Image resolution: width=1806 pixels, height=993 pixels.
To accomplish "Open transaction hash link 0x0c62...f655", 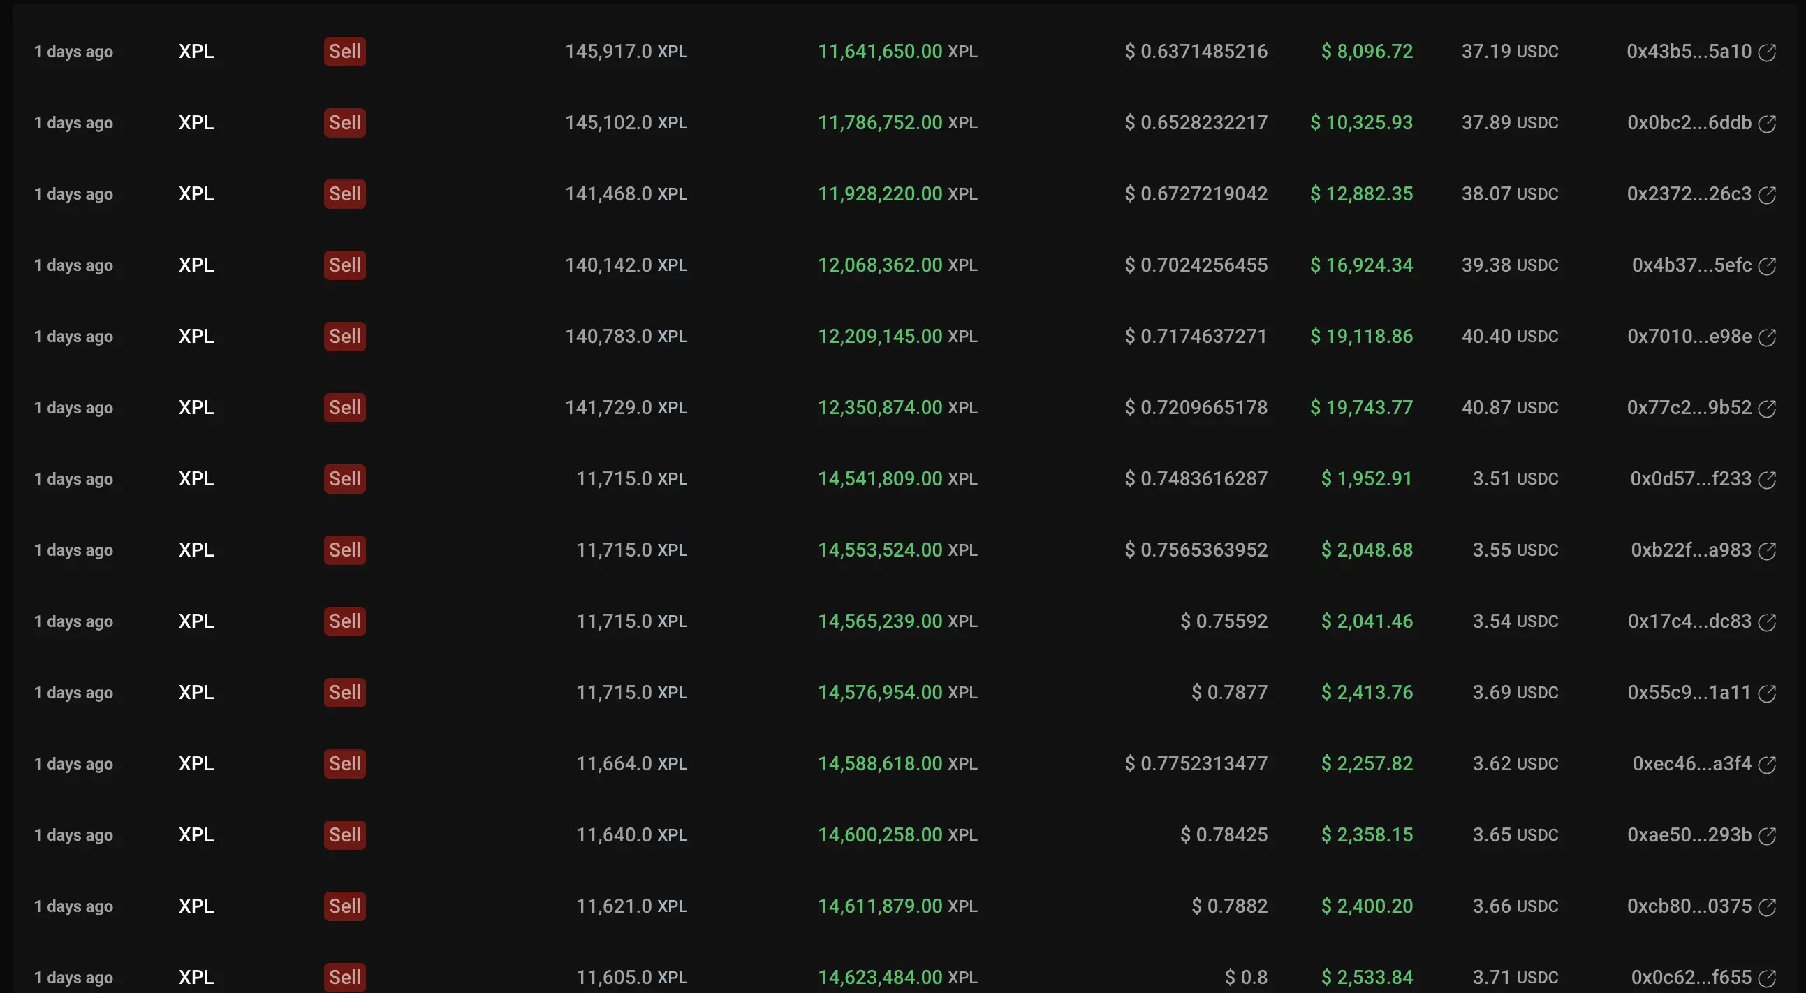I will pos(1690,978).
